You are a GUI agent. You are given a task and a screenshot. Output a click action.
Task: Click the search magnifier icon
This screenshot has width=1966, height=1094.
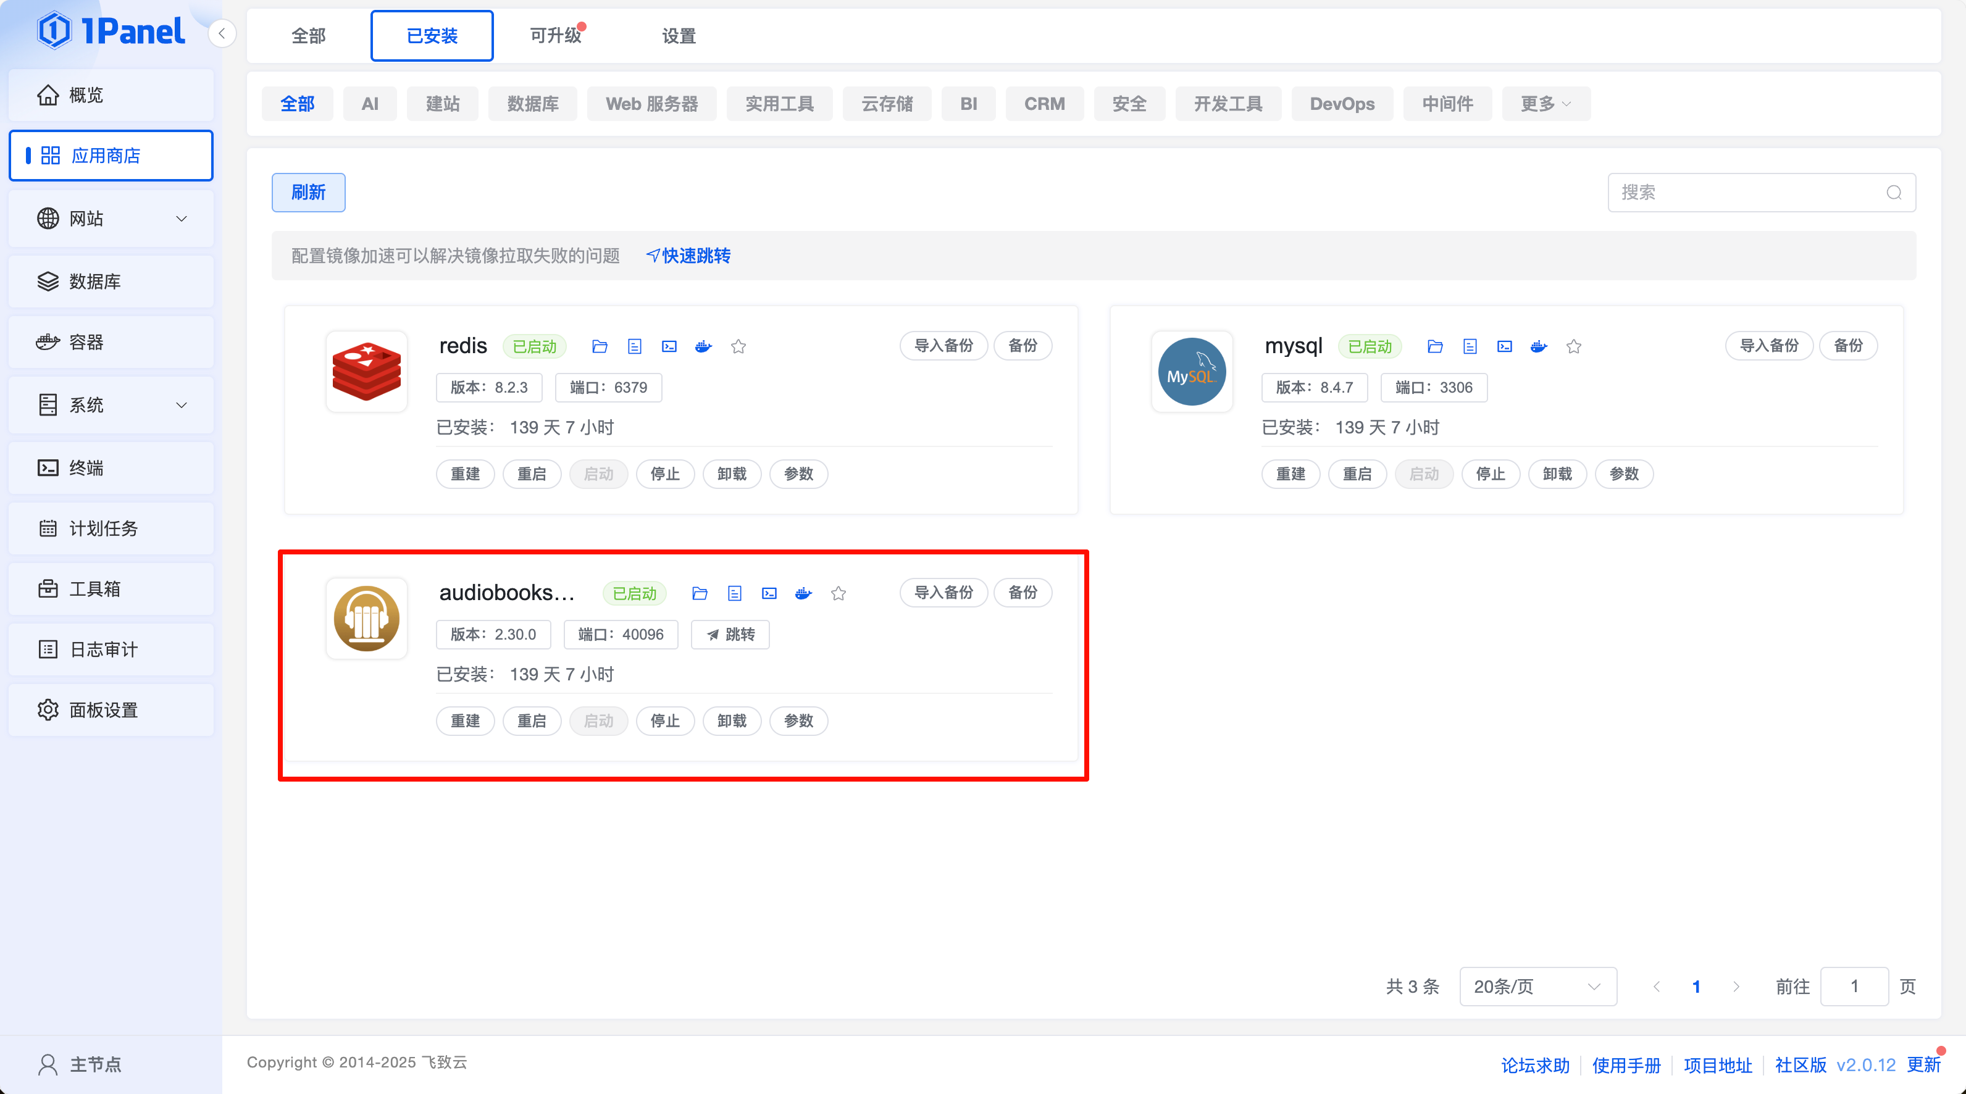(x=1894, y=192)
